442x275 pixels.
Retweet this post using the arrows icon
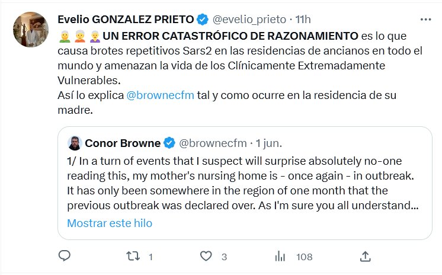pos(134,256)
